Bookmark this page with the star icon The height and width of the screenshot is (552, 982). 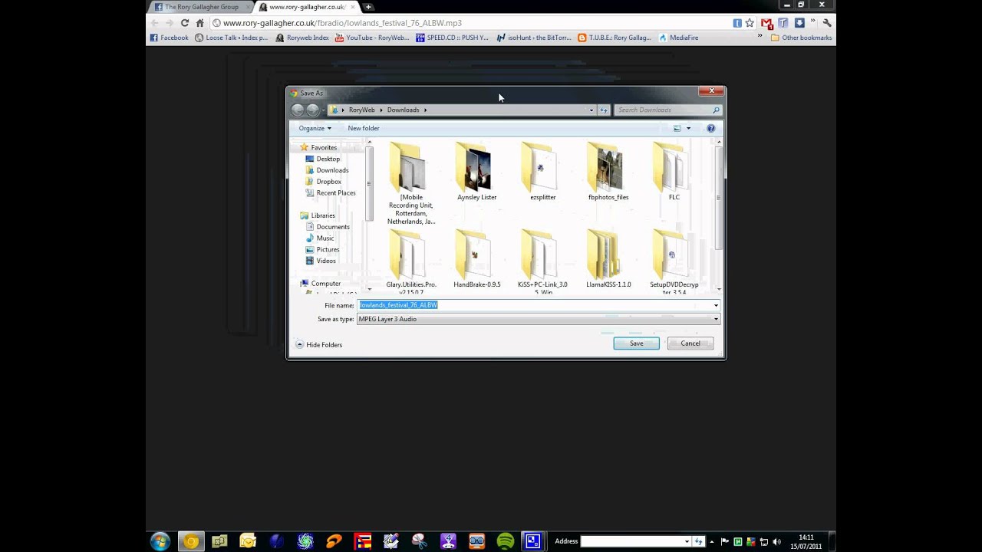750,23
